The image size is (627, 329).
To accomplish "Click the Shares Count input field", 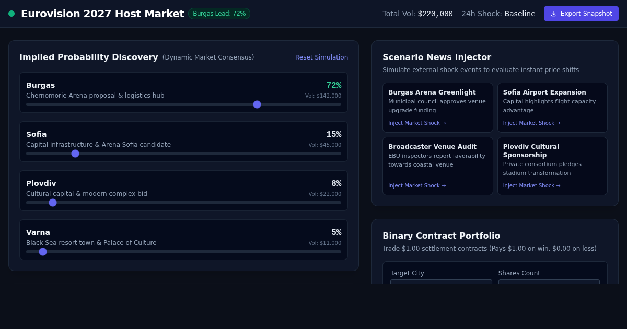I will click(549, 281).
